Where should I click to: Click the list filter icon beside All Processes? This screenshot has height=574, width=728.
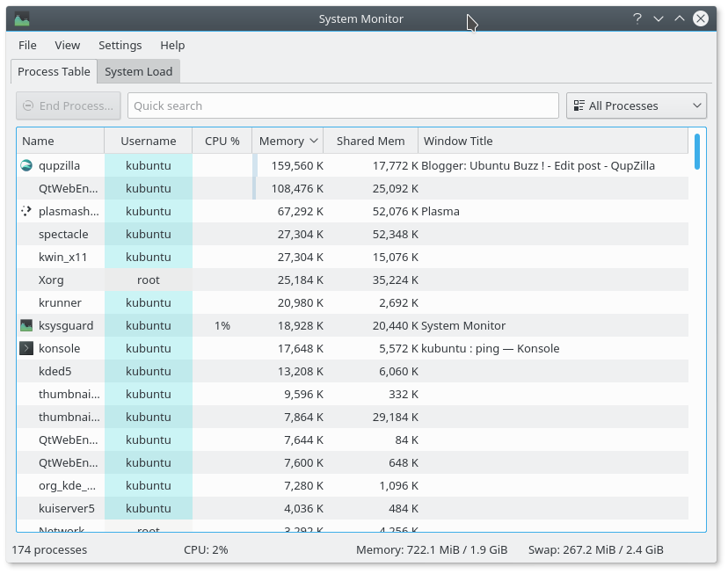[579, 105]
